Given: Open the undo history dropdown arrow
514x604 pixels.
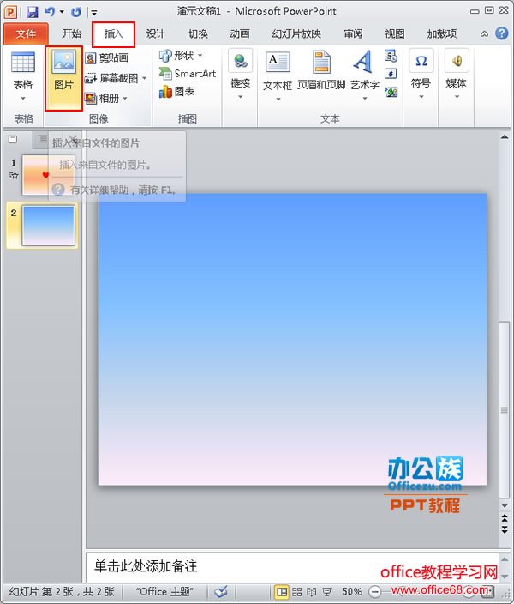Looking at the screenshot, I should 62,12.
